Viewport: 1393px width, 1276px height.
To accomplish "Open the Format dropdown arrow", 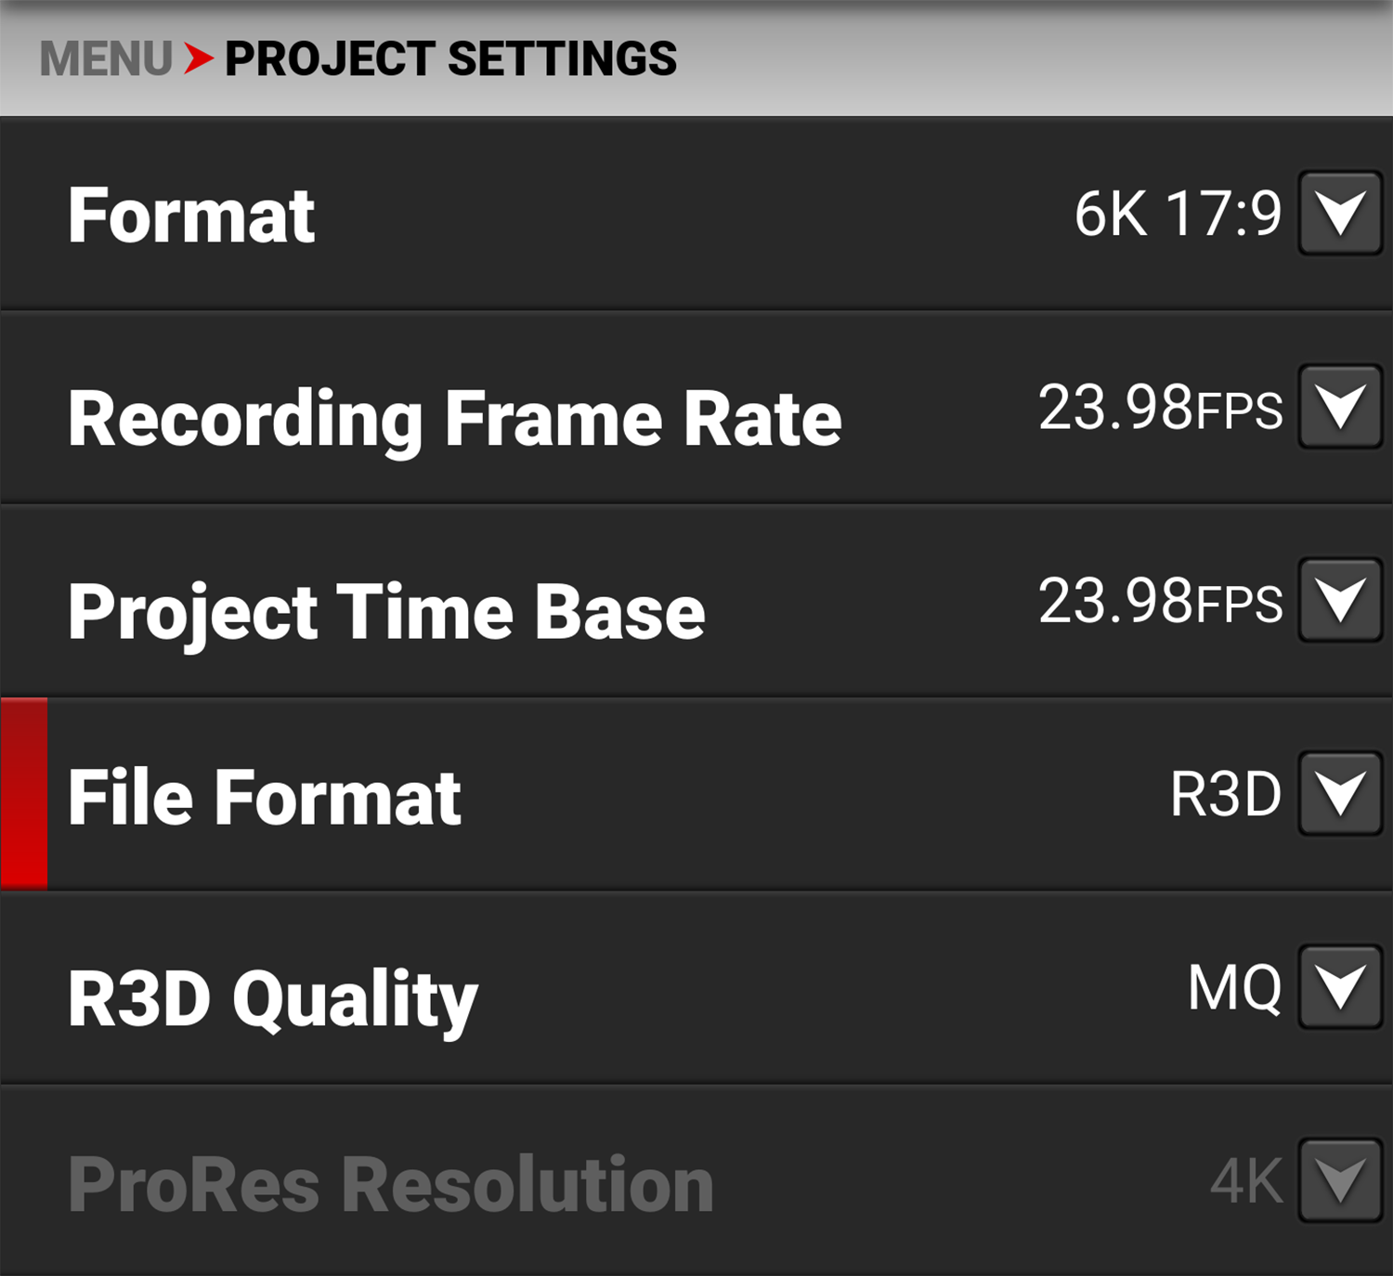I will click(1340, 214).
